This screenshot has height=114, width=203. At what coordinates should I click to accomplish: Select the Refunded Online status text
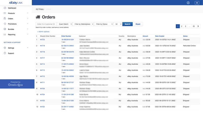coord(189,46)
